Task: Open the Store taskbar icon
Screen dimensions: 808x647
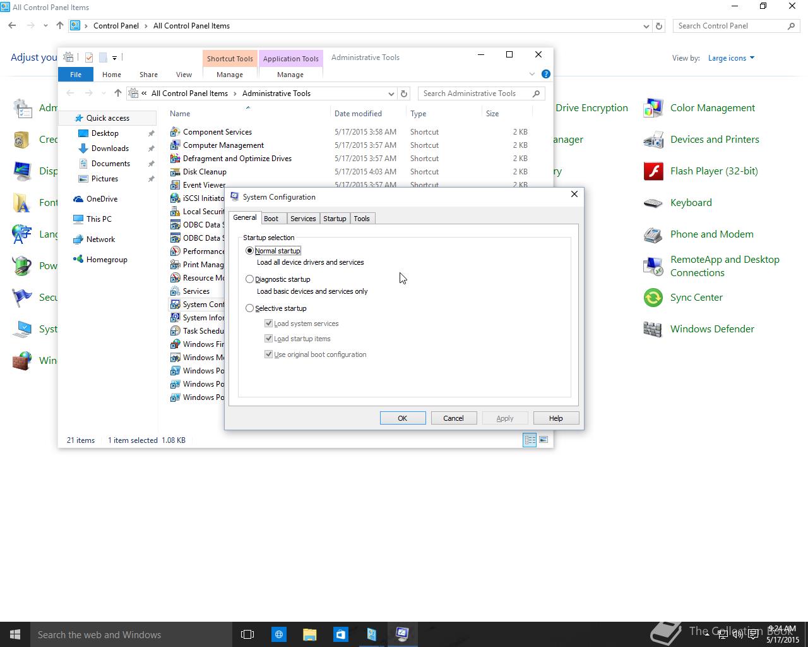Action: pos(340,634)
